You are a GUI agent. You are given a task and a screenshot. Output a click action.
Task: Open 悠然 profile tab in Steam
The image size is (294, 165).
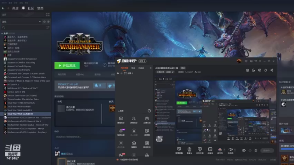point(40,8)
